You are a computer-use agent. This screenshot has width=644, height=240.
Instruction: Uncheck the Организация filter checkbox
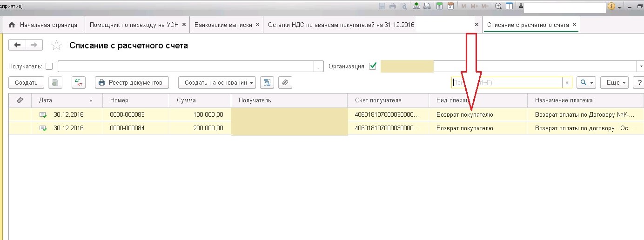pos(372,66)
